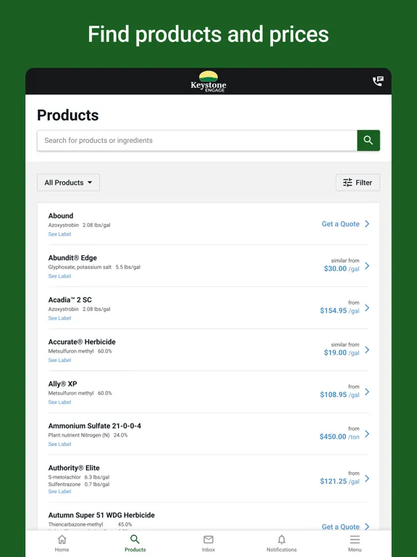Select the Abundit® Edge product name

(72, 257)
